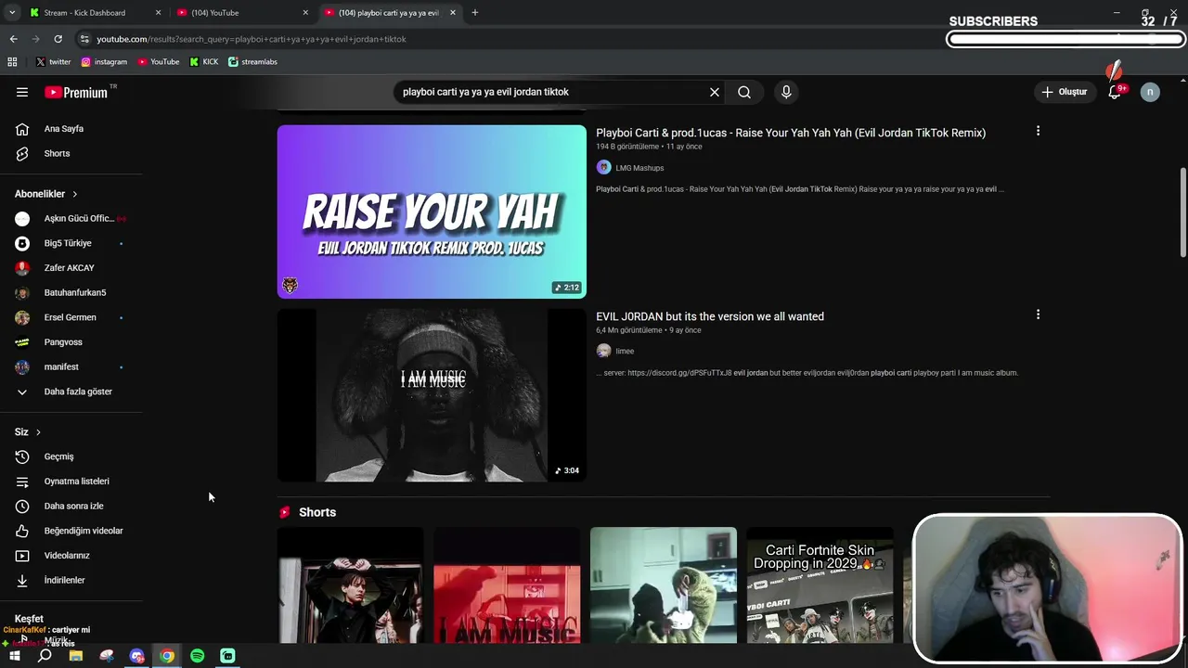1188x668 pixels.
Task: Click the Raise Your Yah thumbnail
Action: coord(432,212)
